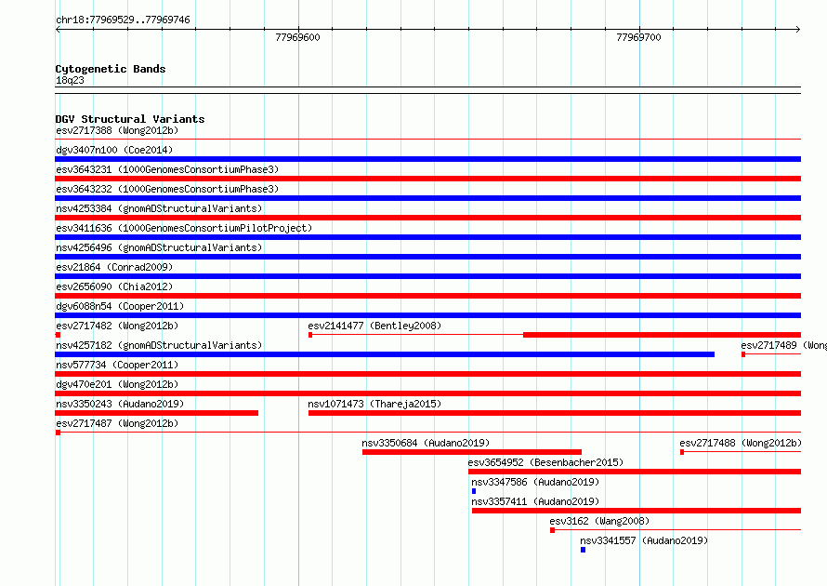Select the dgv3407n100 (Coe2014) blue bar

(427, 159)
